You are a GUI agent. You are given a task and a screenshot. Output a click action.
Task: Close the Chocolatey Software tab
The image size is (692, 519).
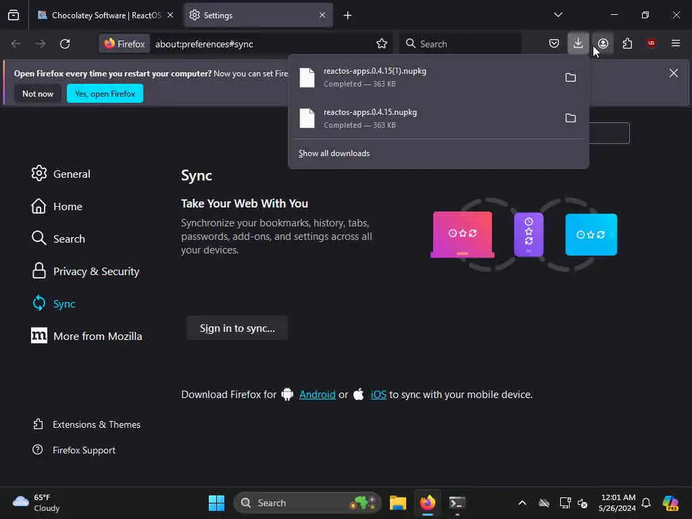point(170,15)
